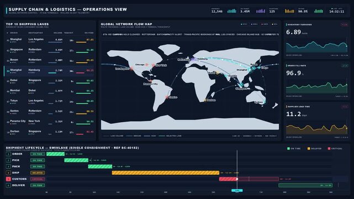Click the 14:32:11 live clock
Screen dimensions: 354x199
tap(337, 12)
